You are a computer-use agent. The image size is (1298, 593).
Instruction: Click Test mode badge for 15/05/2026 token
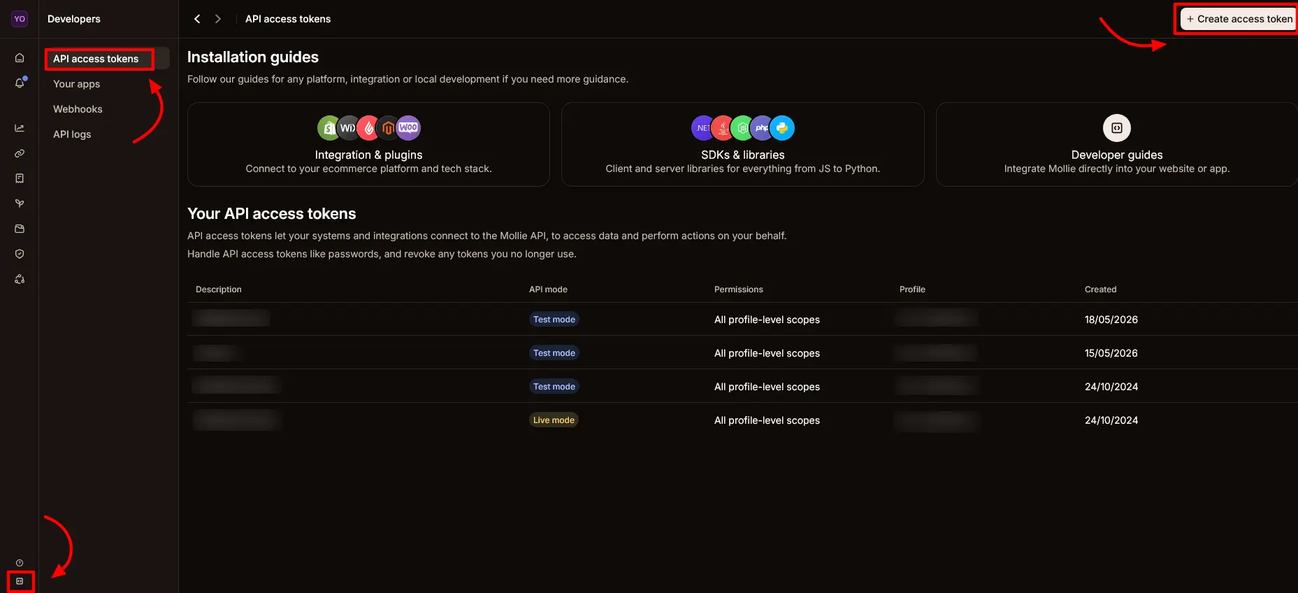pos(554,353)
